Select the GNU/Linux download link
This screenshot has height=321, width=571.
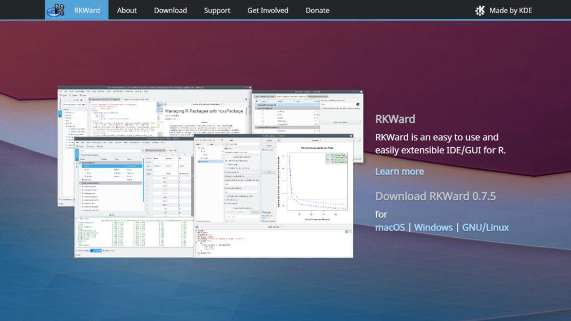(x=485, y=227)
